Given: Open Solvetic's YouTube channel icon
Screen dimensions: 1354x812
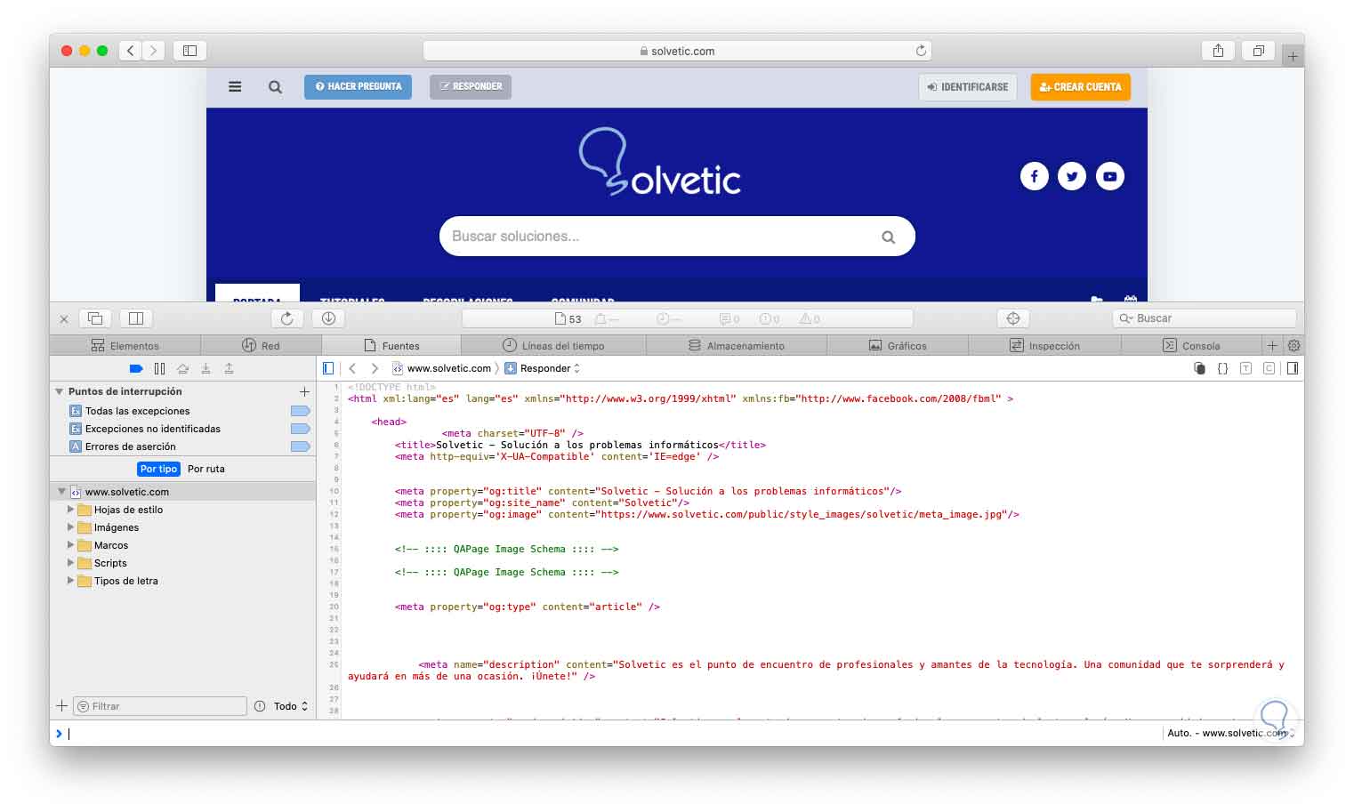Looking at the screenshot, I should pos(1110,176).
